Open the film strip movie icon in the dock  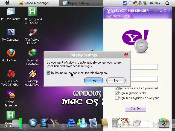44,123
